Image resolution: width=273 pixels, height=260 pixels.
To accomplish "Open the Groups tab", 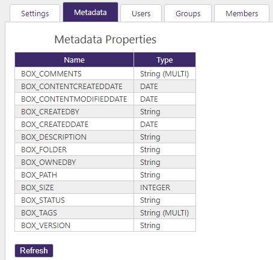I will click(188, 13).
